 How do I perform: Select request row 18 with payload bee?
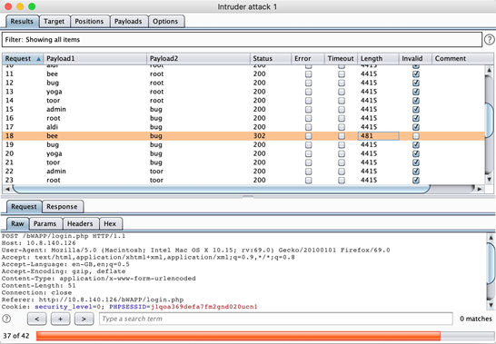pos(243,136)
